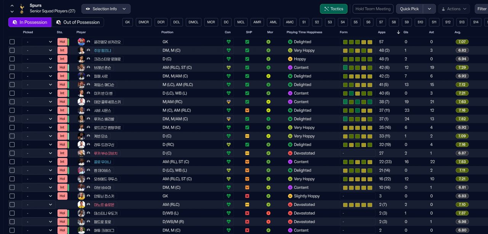Tick the checkbox for 주앙 팔리냐

(x=12, y=51)
